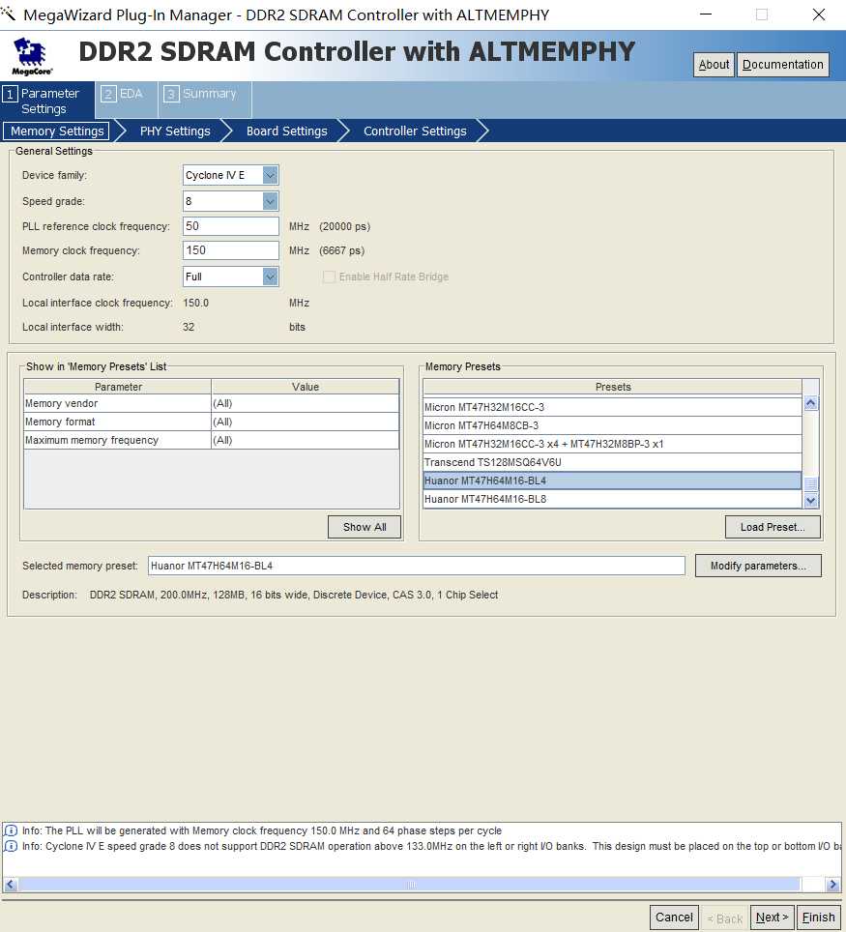Click the Memory format value cell (All)

(x=305, y=422)
